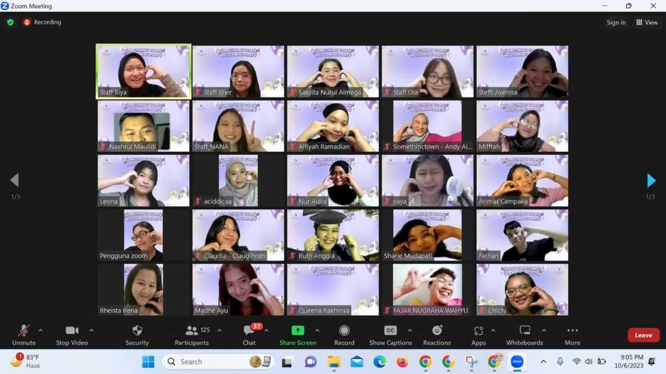Open the View menu
The width and height of the screenshot is (666, 374).
[647, 22]
